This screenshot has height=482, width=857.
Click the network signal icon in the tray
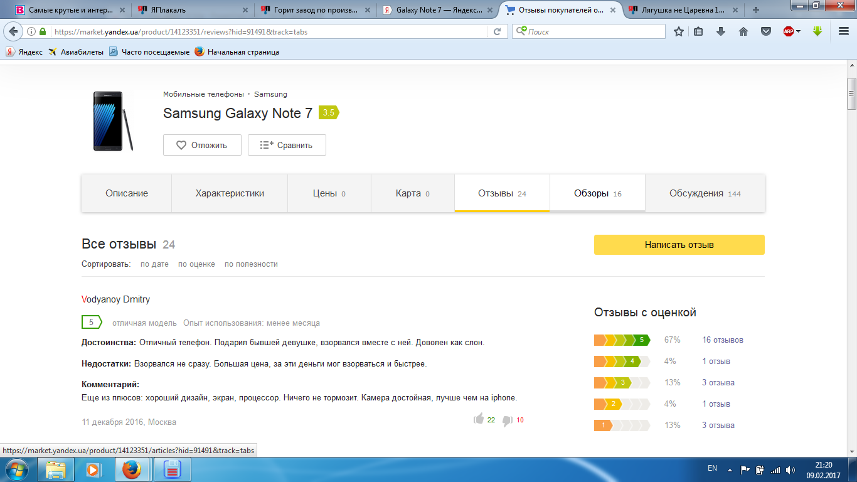pos(775,469)
